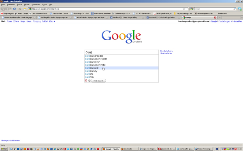Click the Bilder link
Viewport: 243px width, 151px height.
coord(9,21)
